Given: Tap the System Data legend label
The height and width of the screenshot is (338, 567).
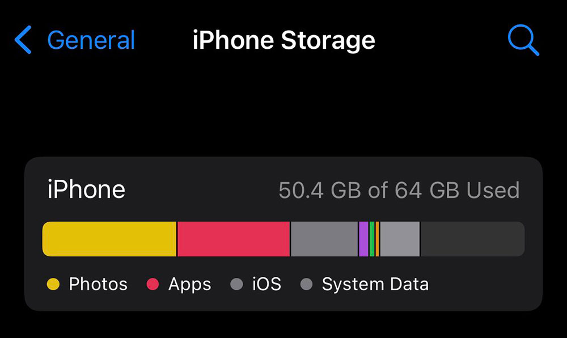Looking at the screenshot, I should (375, 285).
